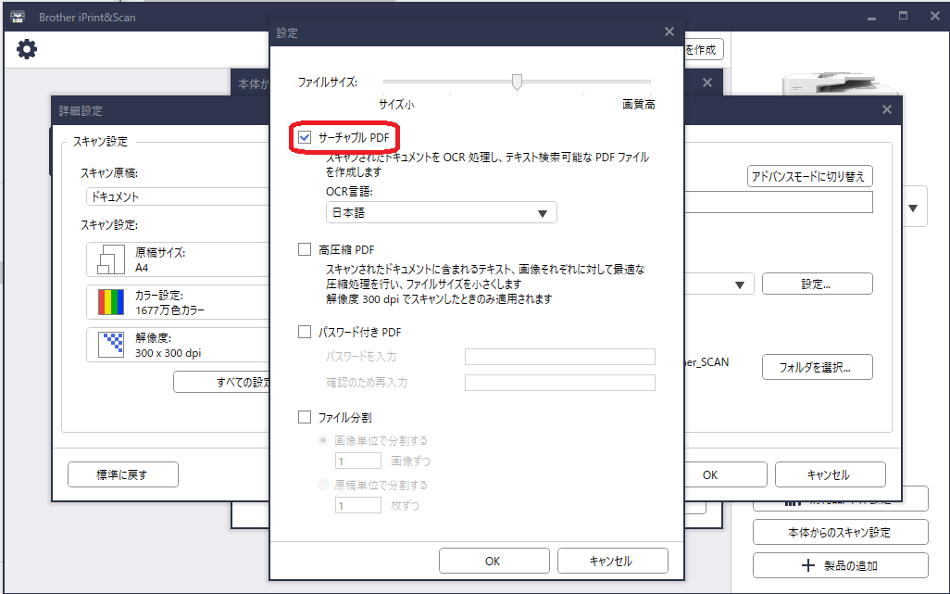The height and width of the screenshot is (594, 950).
Task: Click the Brother iPrint&Scan app icon in title bar
Action: coord(18,17)
